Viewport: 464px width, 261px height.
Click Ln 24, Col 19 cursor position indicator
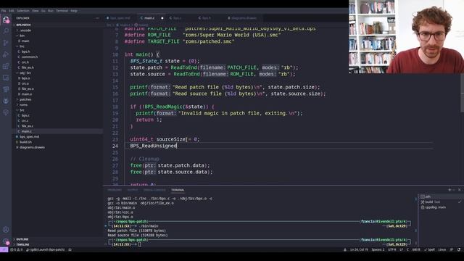(359, 249)
